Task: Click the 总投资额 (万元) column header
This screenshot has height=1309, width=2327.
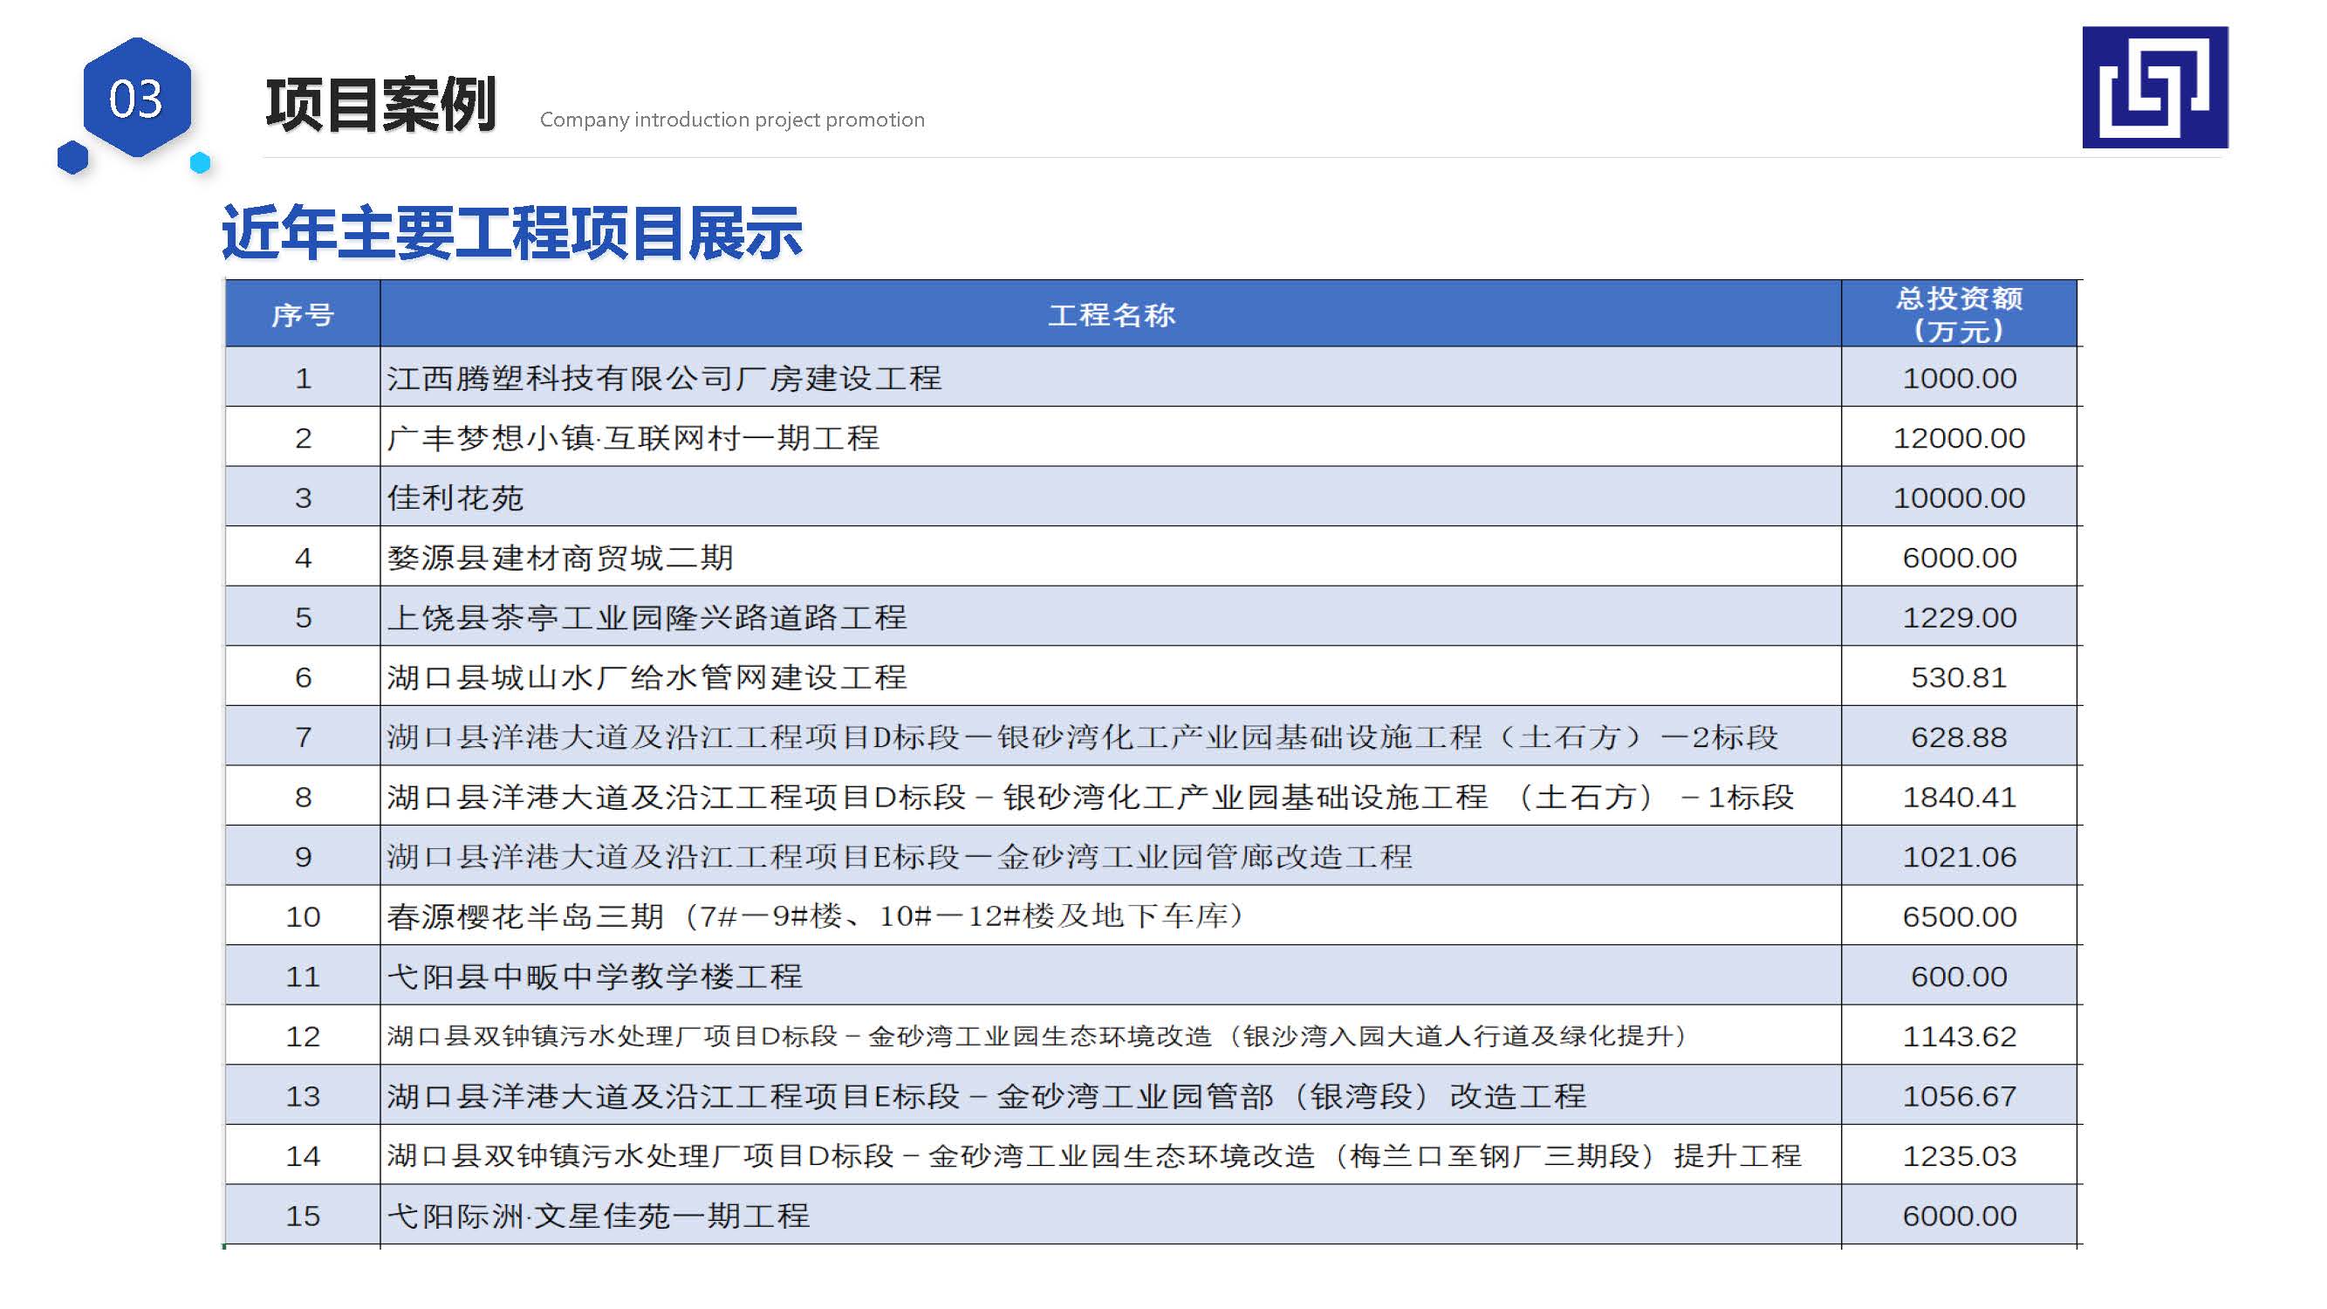Action: point(1958,314)
